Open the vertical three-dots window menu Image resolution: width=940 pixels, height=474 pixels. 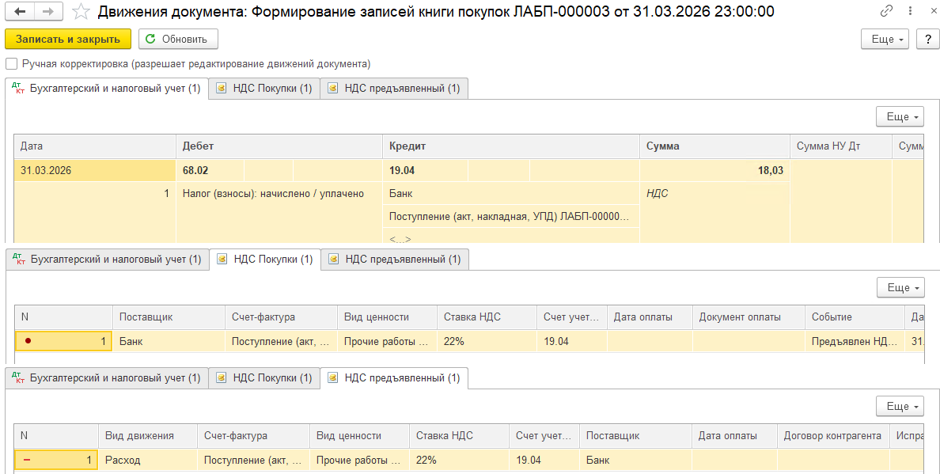pos(905,12)
